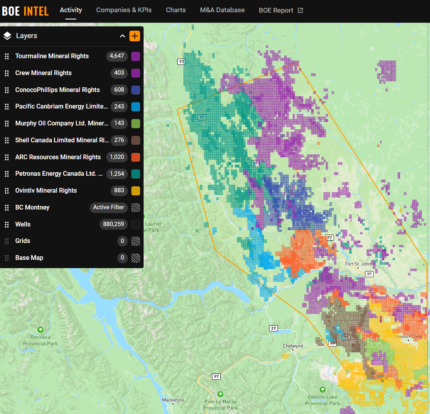
Task: Open Ovintiv yellow color swatch
Action: click(136, 191)
